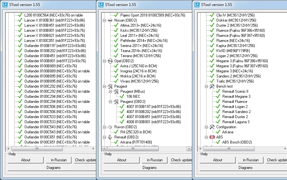Screen dimensions: 287x180
Task: Click right scroll arrow in middle window
Action: pyautogui.click(x=189, y=149)
